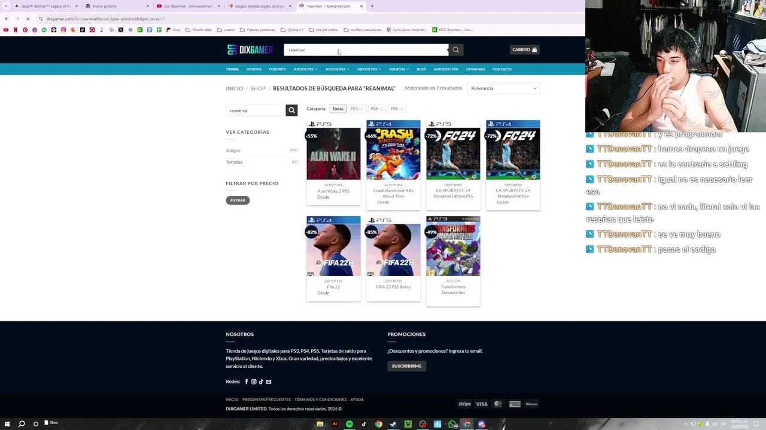Open Preguntas Frecuentes footer link

266,400
